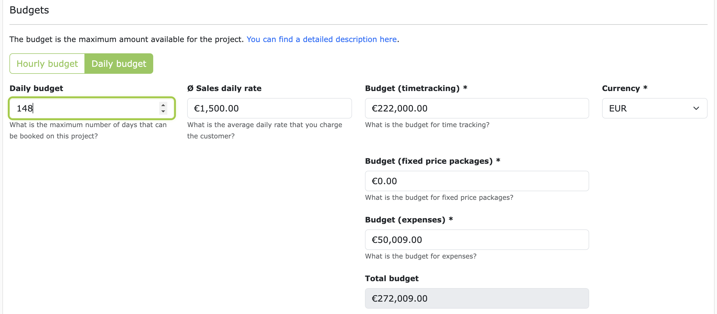Select the Daily budget mode

click(119, 63)
